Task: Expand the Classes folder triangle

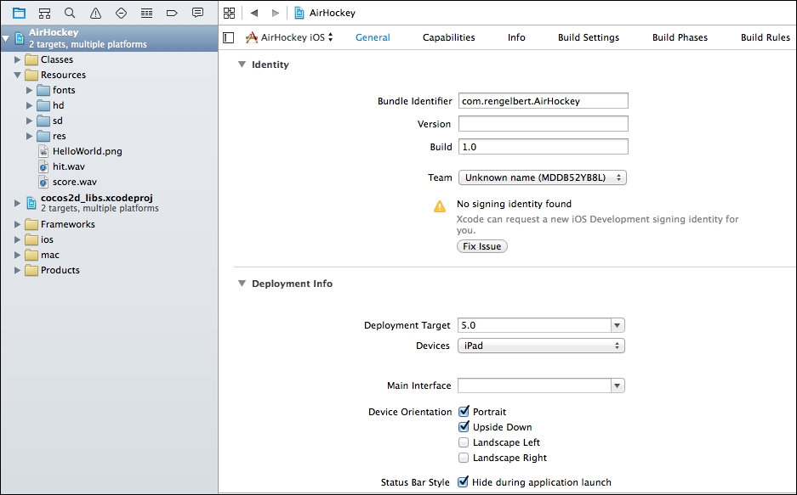Action: [x=17, y=59]
